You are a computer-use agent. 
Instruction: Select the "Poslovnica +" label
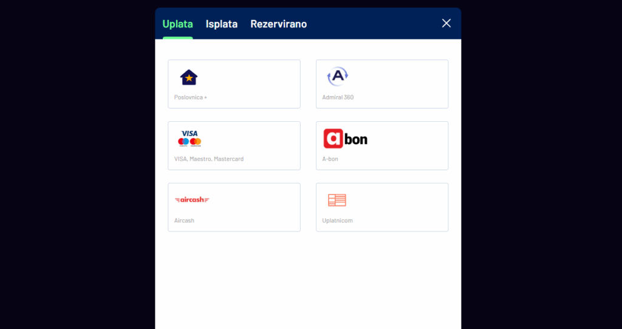click(190, 97)
